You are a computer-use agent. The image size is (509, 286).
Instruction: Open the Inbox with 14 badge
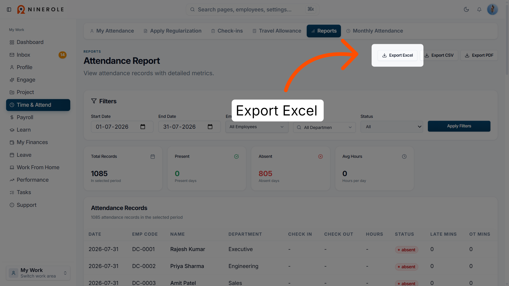pos(38,55)
